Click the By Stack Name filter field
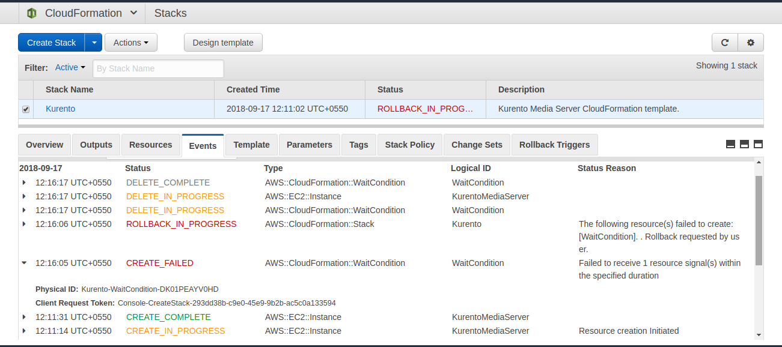This screenshot has height=347, width=782. tap(157, 68)
